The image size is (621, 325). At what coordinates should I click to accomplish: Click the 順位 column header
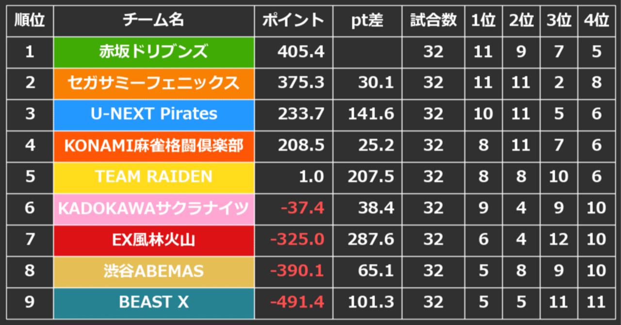(x=30, y=21)
